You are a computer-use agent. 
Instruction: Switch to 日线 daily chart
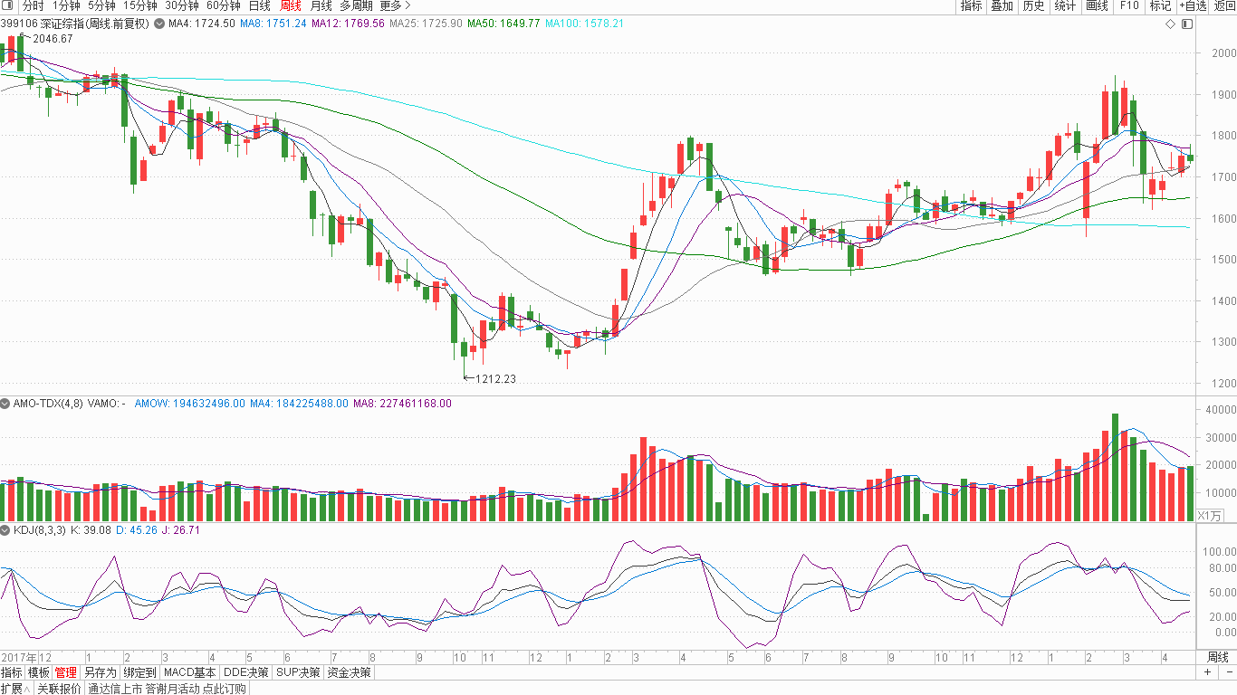point(259,5)
